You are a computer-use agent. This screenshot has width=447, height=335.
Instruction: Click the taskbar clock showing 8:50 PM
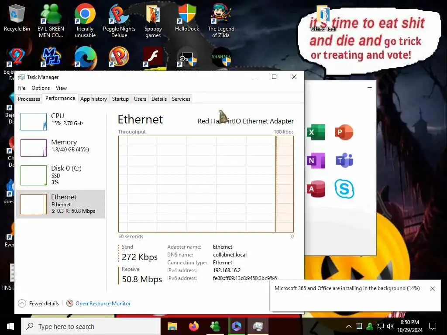[x=410, y=326]
